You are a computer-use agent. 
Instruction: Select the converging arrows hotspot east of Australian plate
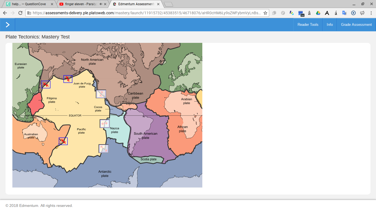pyautogui.click(x=63, y=141)
